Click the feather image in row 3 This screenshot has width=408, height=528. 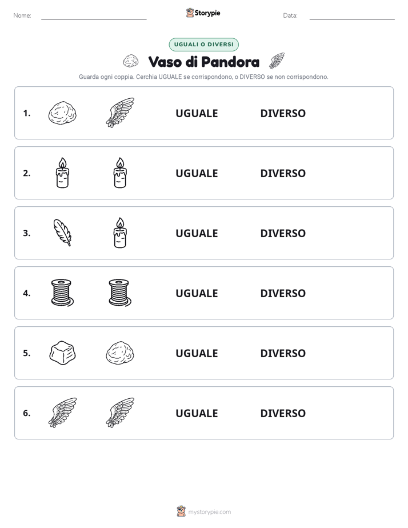coord(63,233)
